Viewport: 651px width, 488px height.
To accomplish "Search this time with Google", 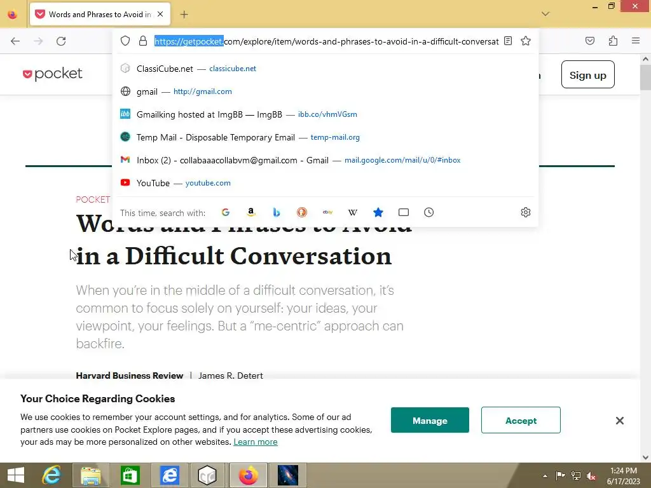I will pos(226,212).
